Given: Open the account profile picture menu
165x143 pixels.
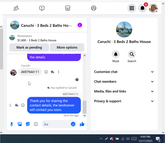Looking at the screenshot, I should click(153, 8).
